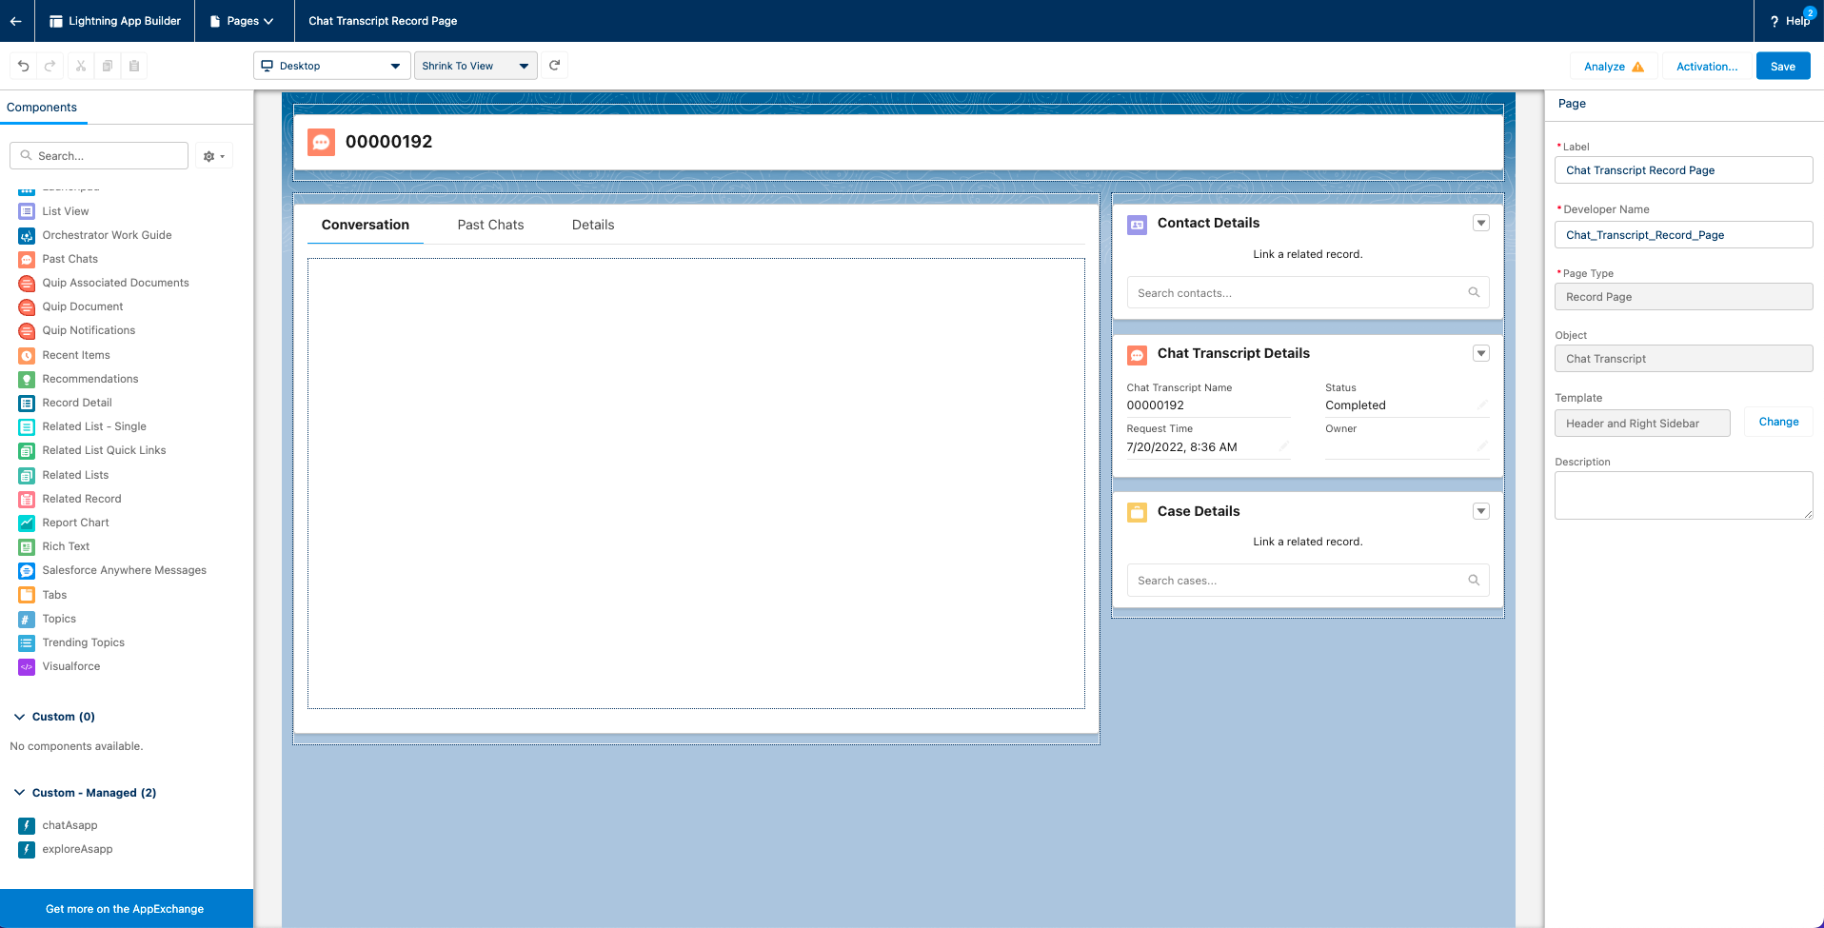Screen dimensions: 1824x928
Task: Select the Components panel tab
Action: [42, 108]
